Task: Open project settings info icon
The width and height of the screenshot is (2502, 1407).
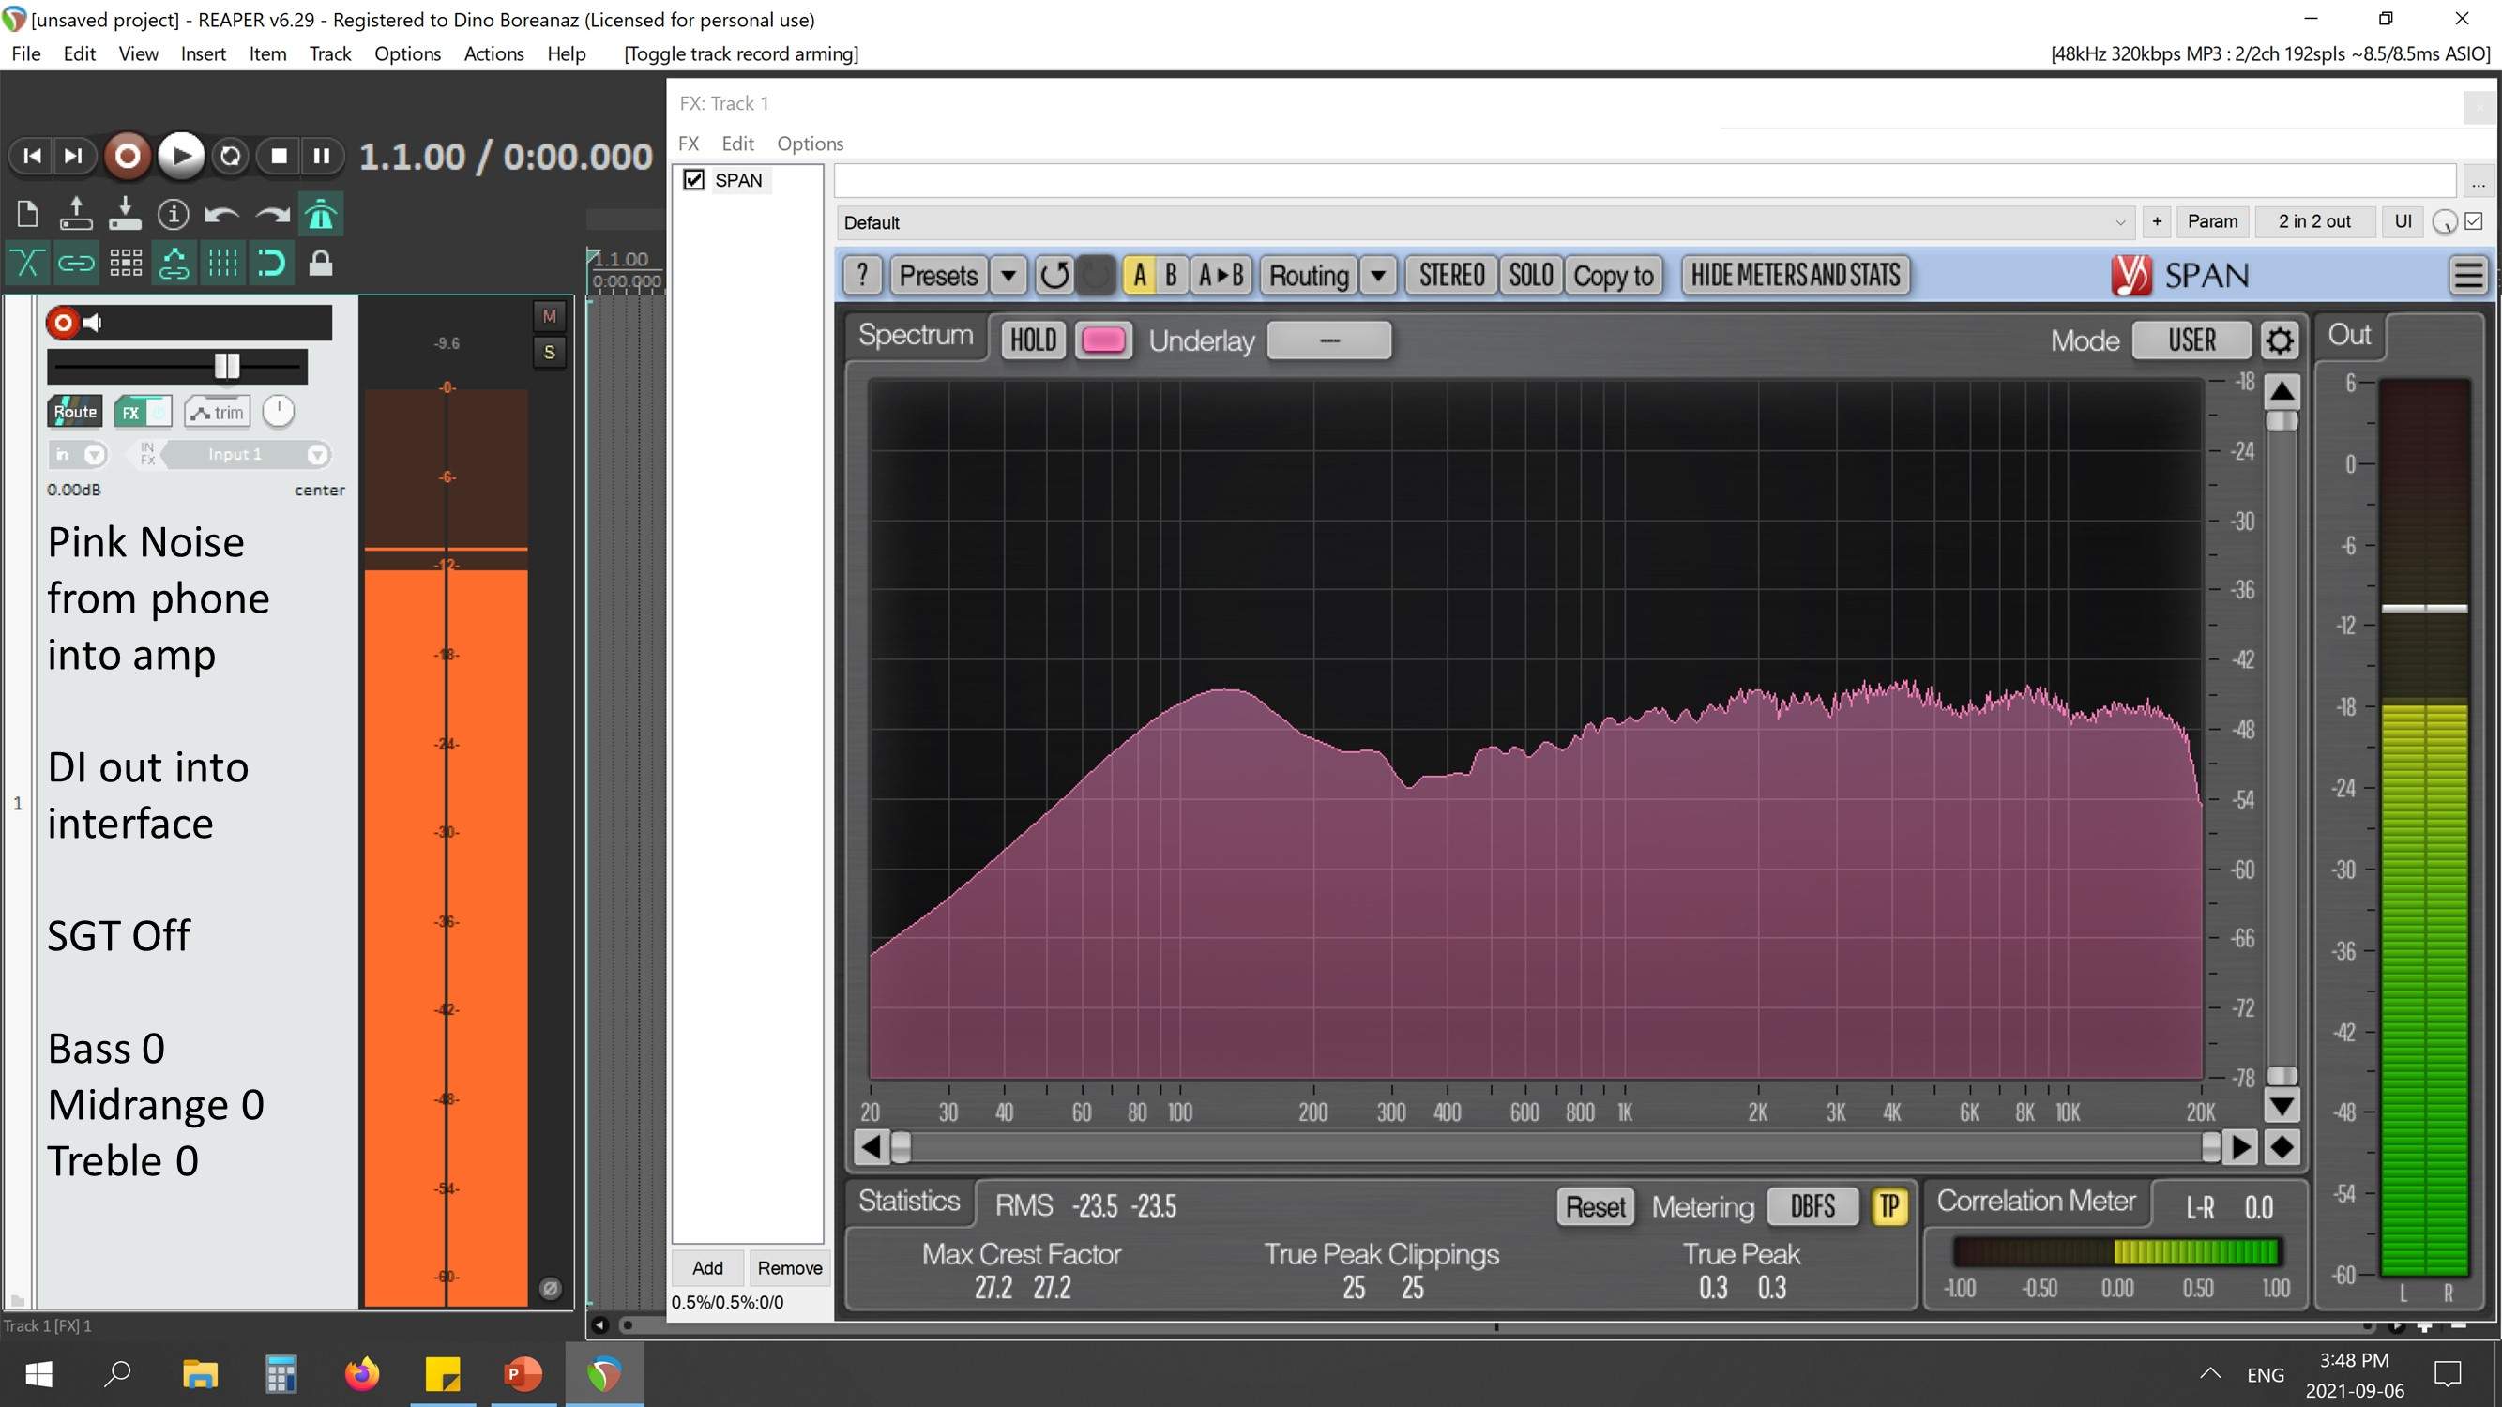Action: coord(173,214)
